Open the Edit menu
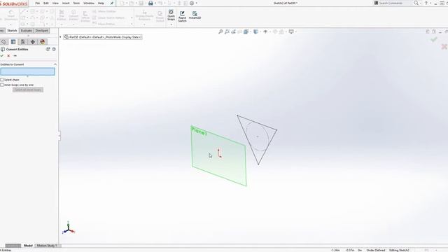The width and height of the screenshot is (448, 252). (x=45, y=3)
